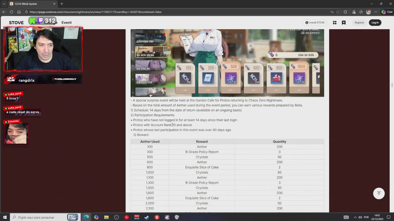The width and height of the screenshot is (394, 221).
Task: Select the '12/24 (Wed) Update' browser tab
Action: [x=32, y=4]
